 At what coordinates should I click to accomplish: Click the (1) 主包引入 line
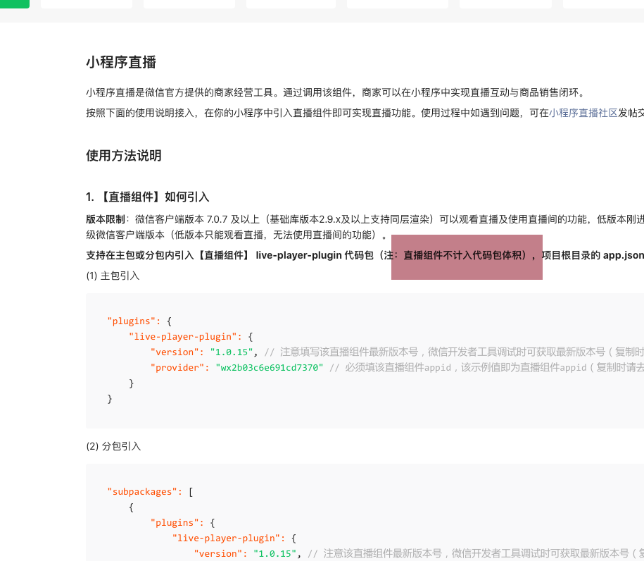click(113, 276)
